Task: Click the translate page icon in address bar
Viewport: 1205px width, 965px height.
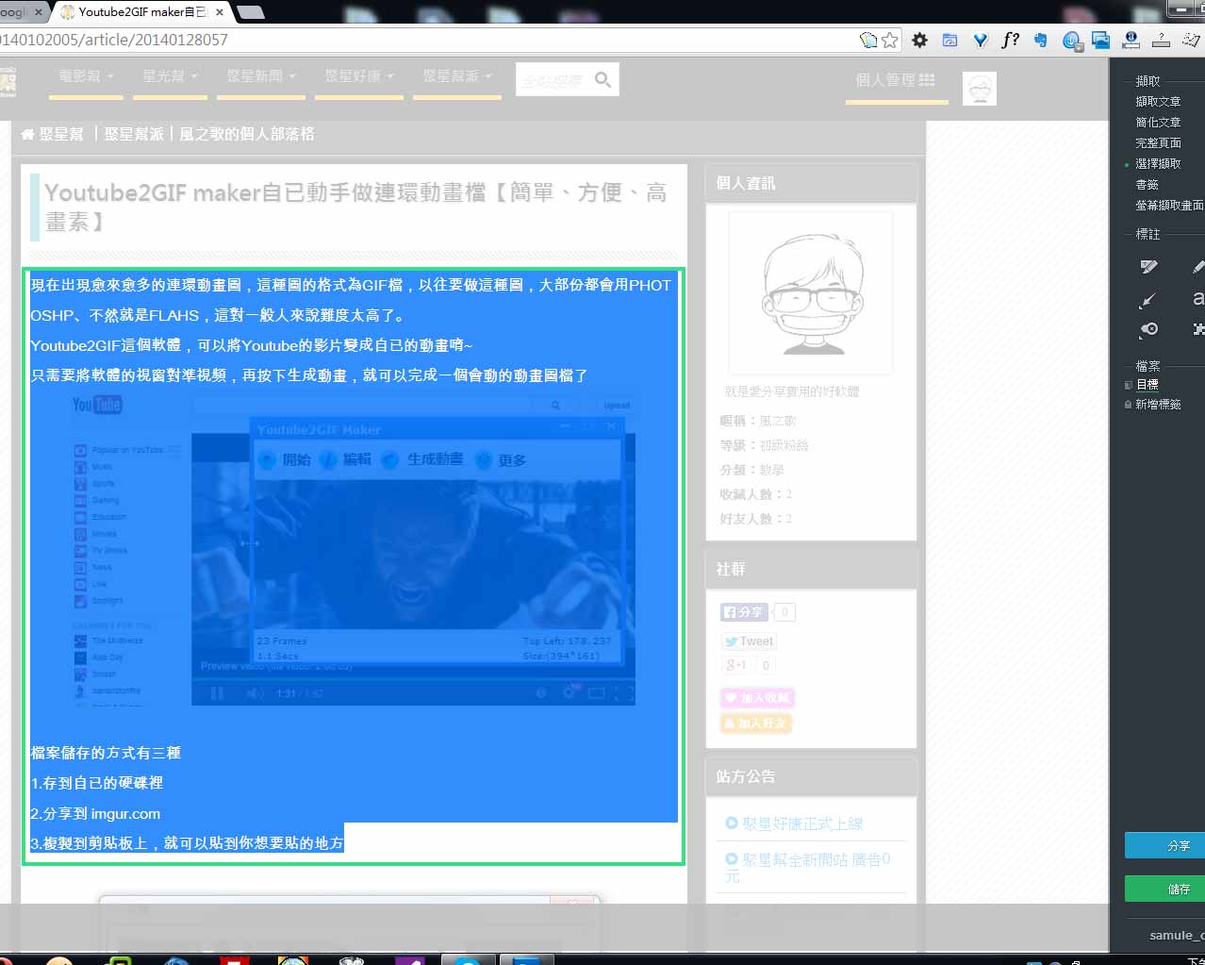Action: (x=868, y=40)
